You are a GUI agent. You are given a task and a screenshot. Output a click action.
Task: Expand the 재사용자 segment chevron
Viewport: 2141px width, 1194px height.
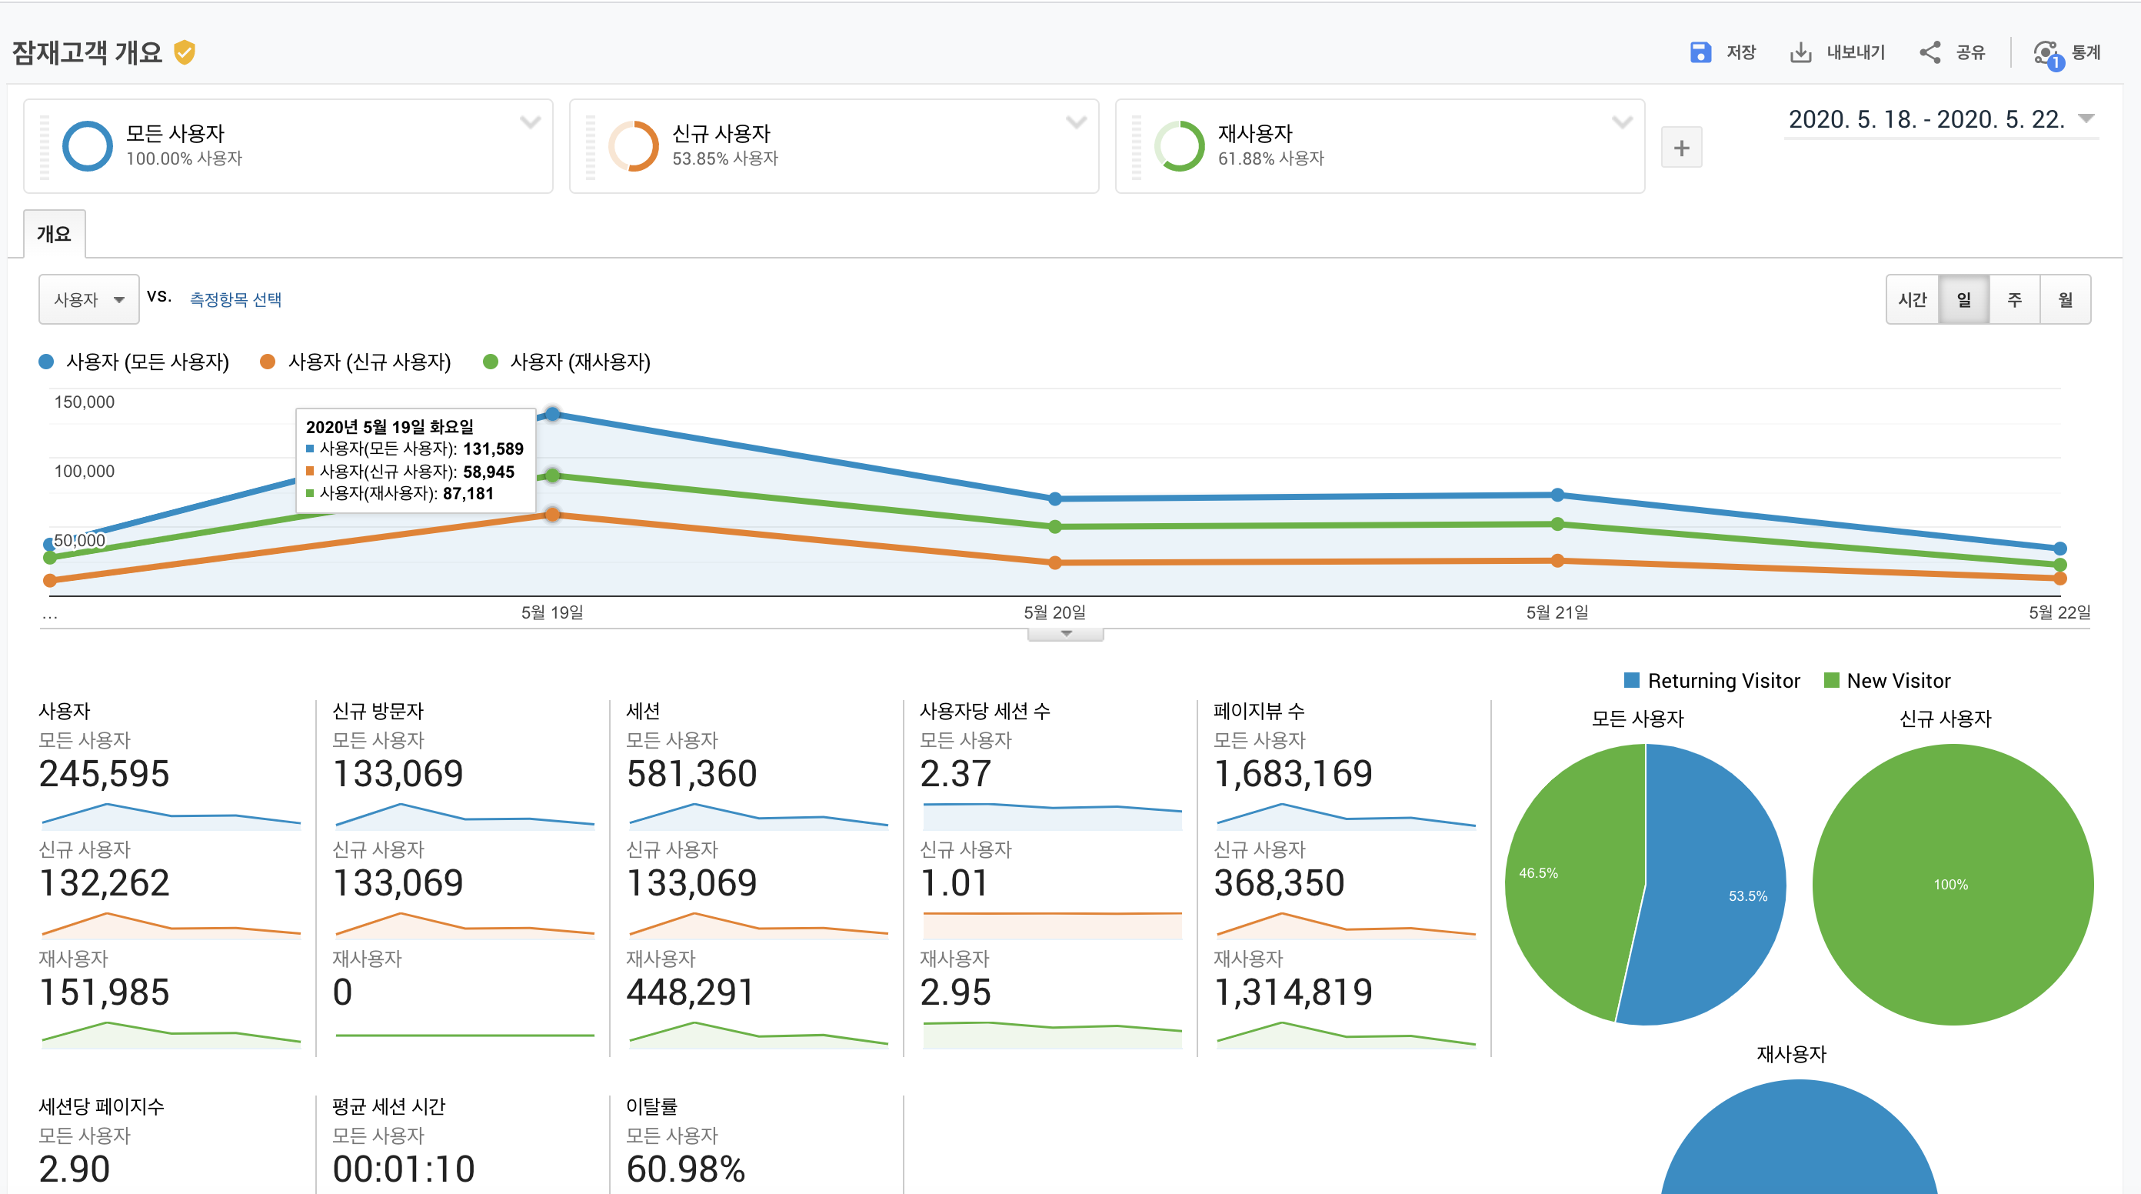pos(1622,122)
